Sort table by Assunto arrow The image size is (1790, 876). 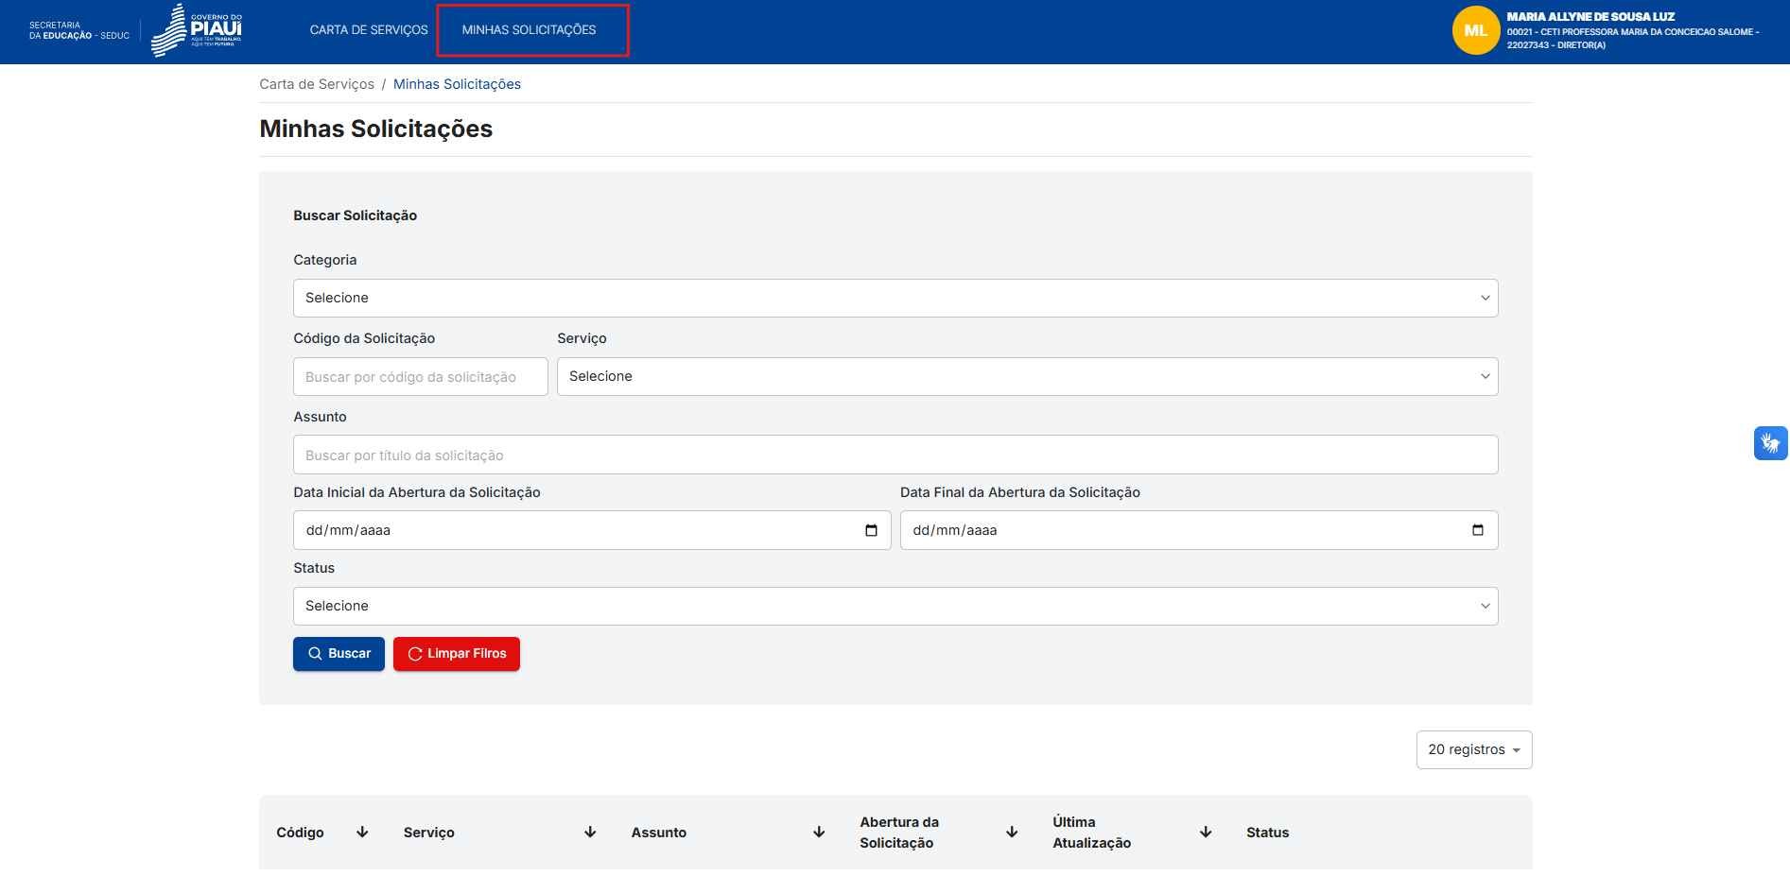(x=819, y=833)
